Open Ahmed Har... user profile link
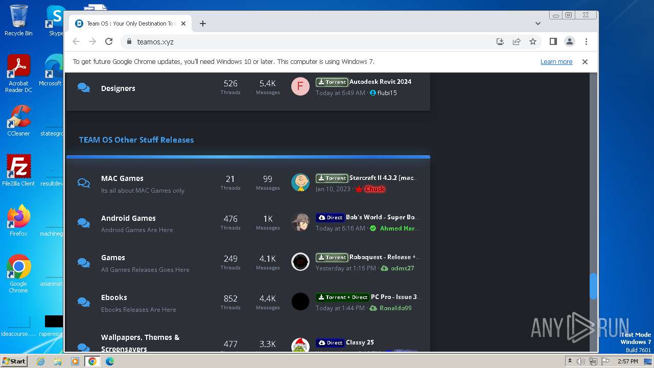The image size is (654, 368). click(x=399, y=228)
